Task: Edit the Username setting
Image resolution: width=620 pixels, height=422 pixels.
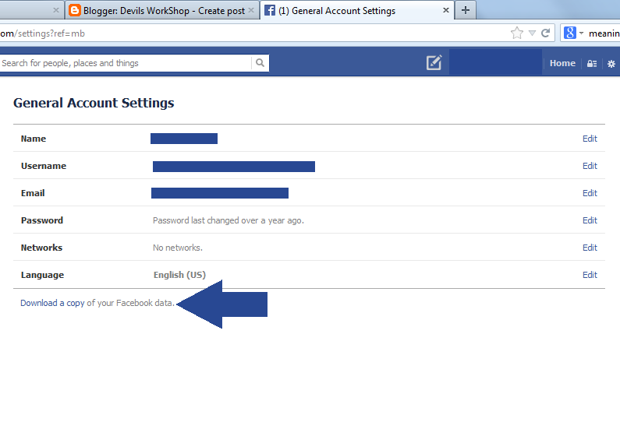Action: pyautogui.click(x=590, y=166)
